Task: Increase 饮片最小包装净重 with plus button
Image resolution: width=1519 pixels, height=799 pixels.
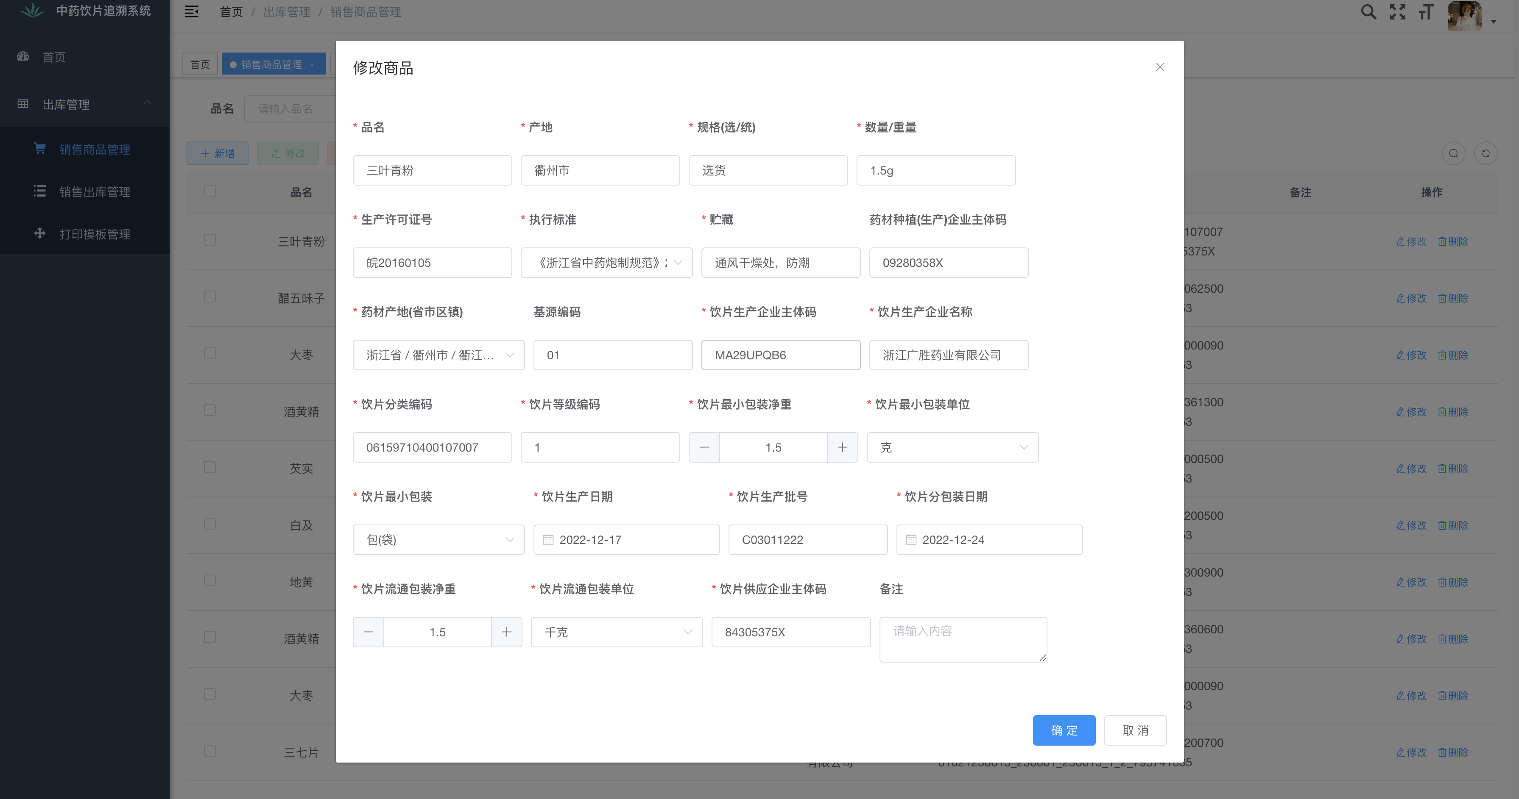Action: tap(843, 447)
